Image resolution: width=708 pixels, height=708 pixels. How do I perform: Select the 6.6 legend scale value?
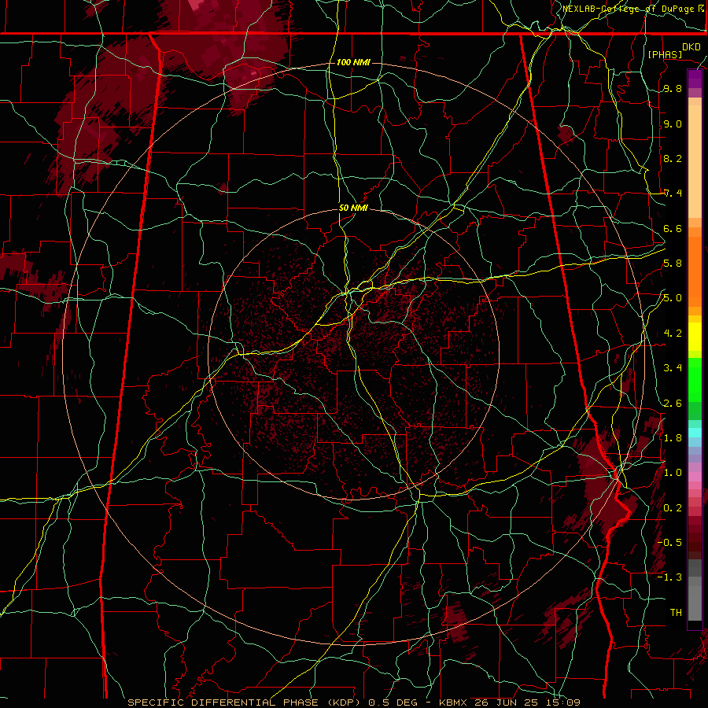pyautogui.click(x=673, y=229)
